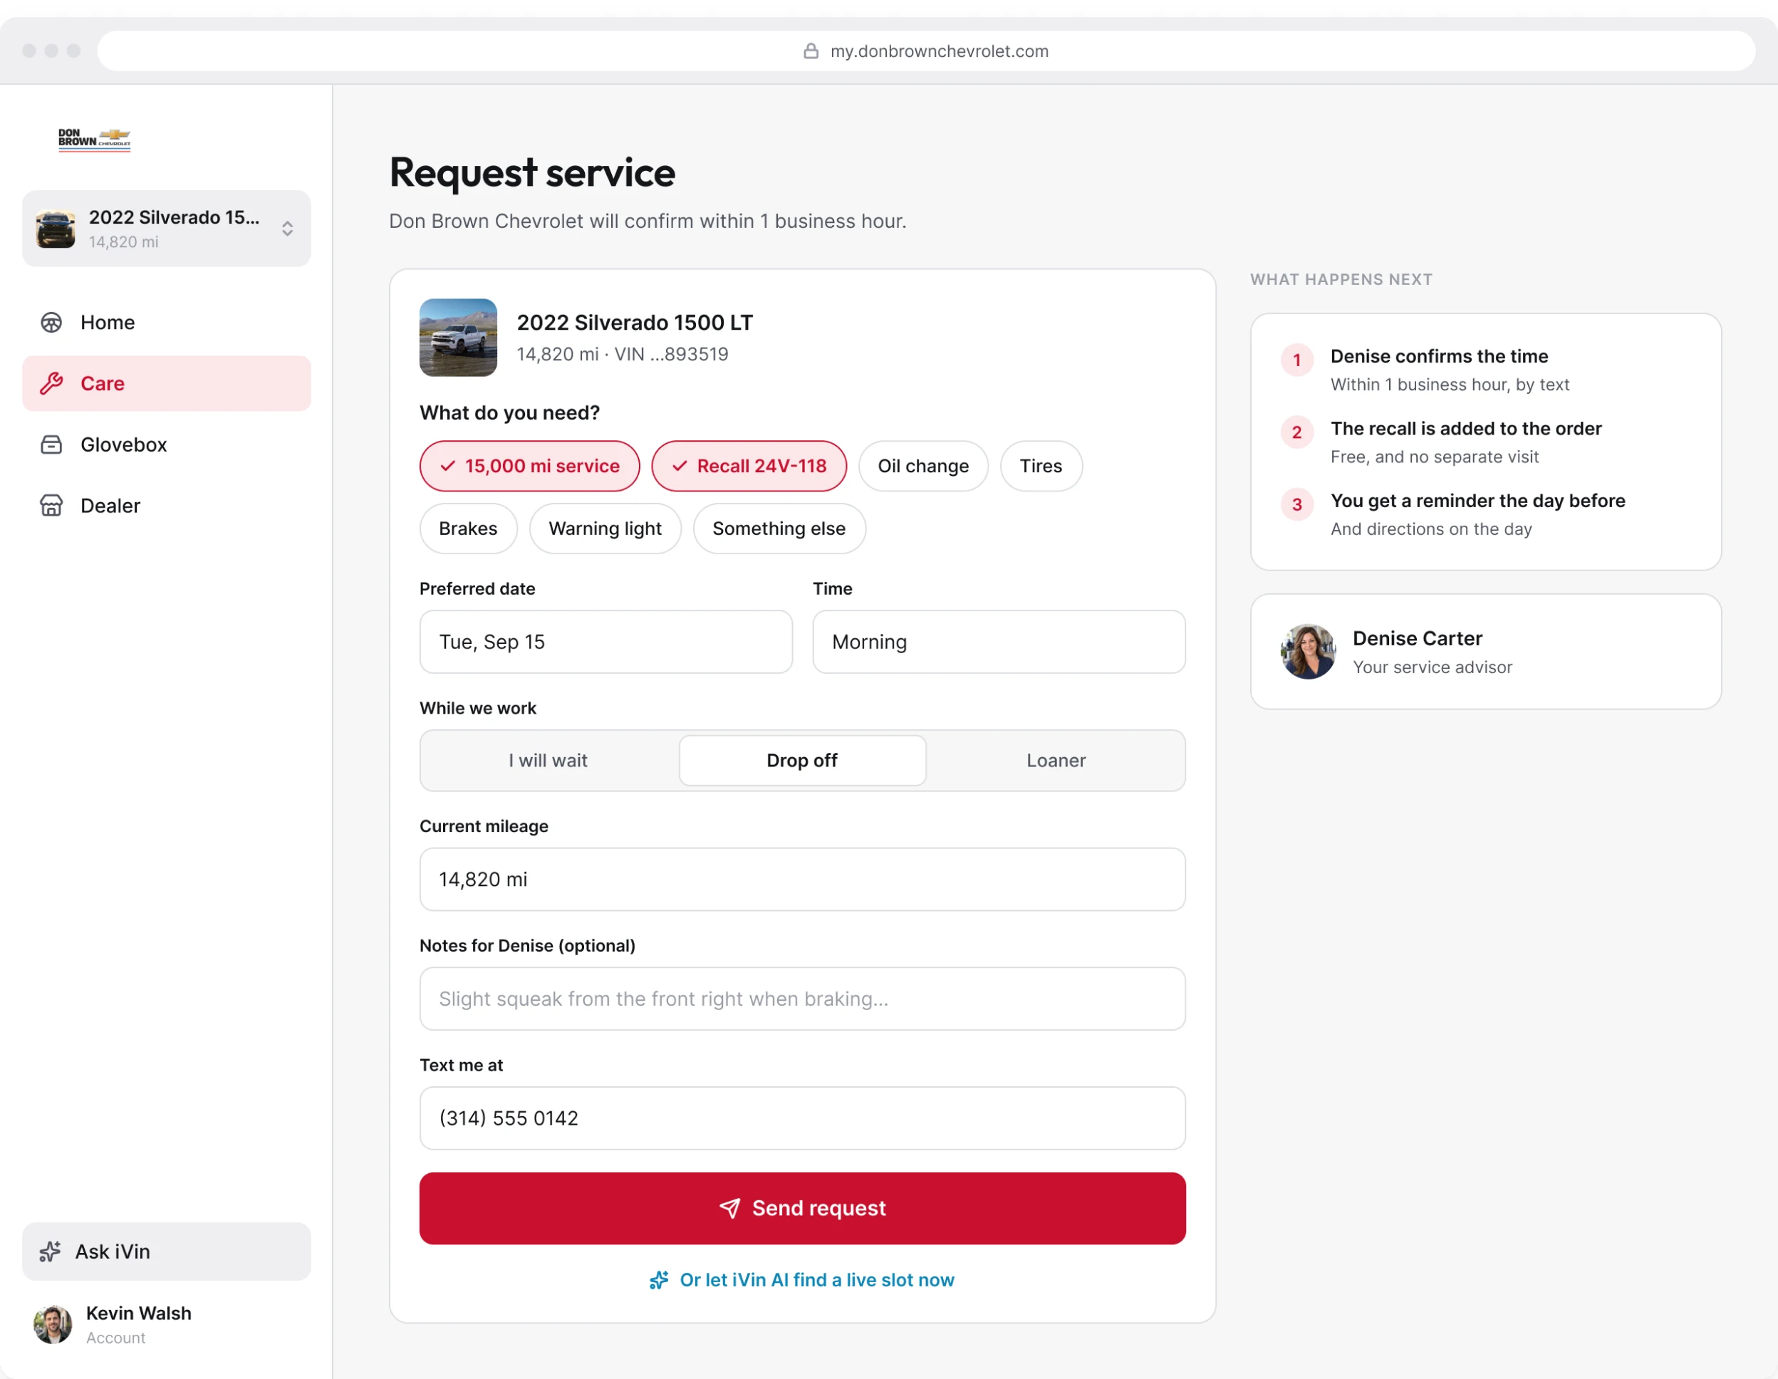Image resolution: width=1778 pixels, height=1379 pixels.
Task: Select the Oil change chip
Action: 923,466
